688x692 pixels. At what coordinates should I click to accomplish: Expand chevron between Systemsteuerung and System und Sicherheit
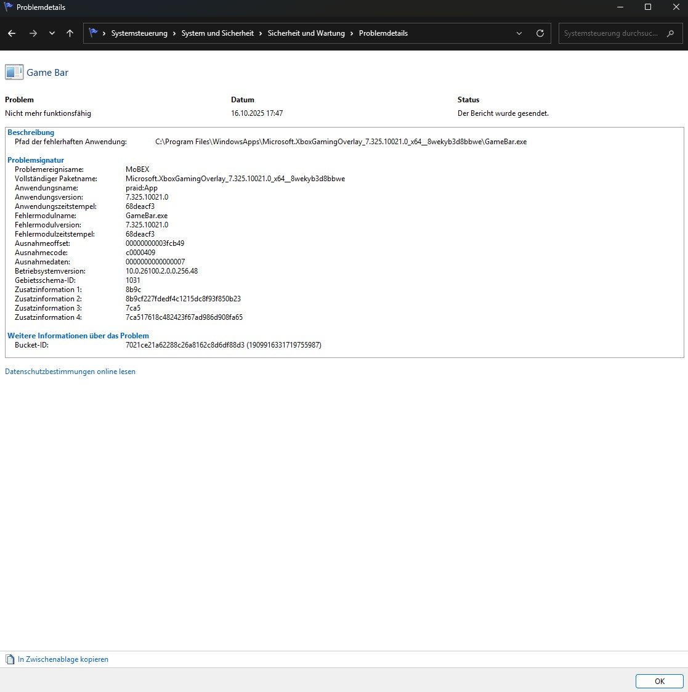(x=175, y=33)
